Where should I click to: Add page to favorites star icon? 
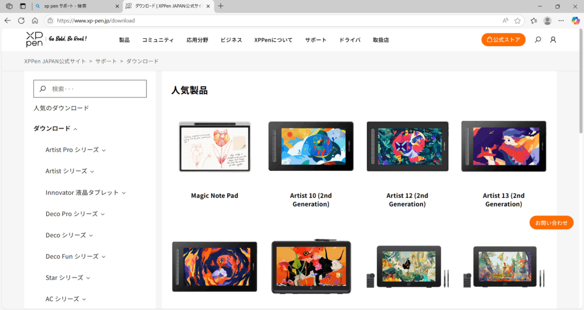(517, 21)
